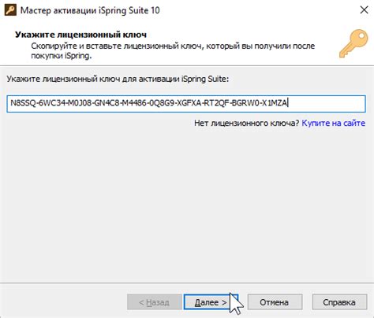Click the title Мастер активации iSpring Suite 10
The image size is (374, 318).
pyautogui.click(x=90, y=10)
